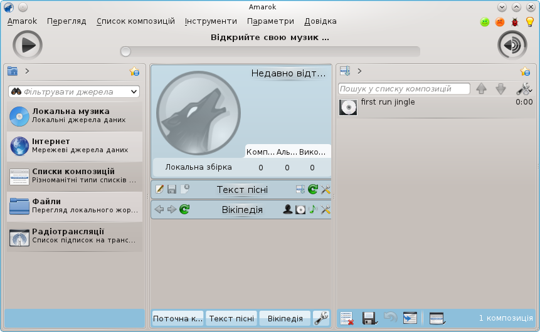Click the applet bar configuration wrench
Viewport: 540px width, 332px height.
(321, 318)
